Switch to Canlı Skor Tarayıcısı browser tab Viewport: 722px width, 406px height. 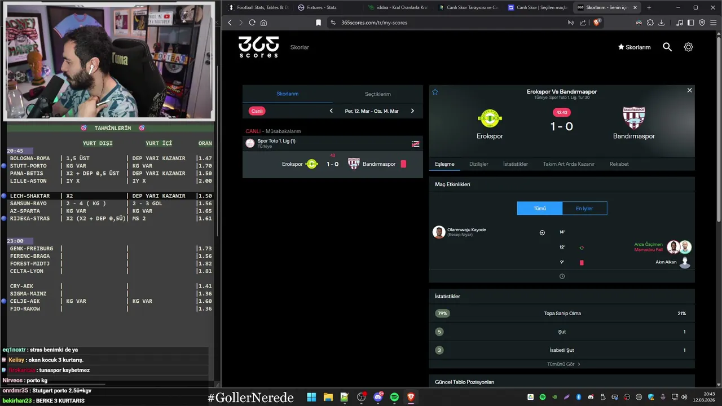point(468,7)
